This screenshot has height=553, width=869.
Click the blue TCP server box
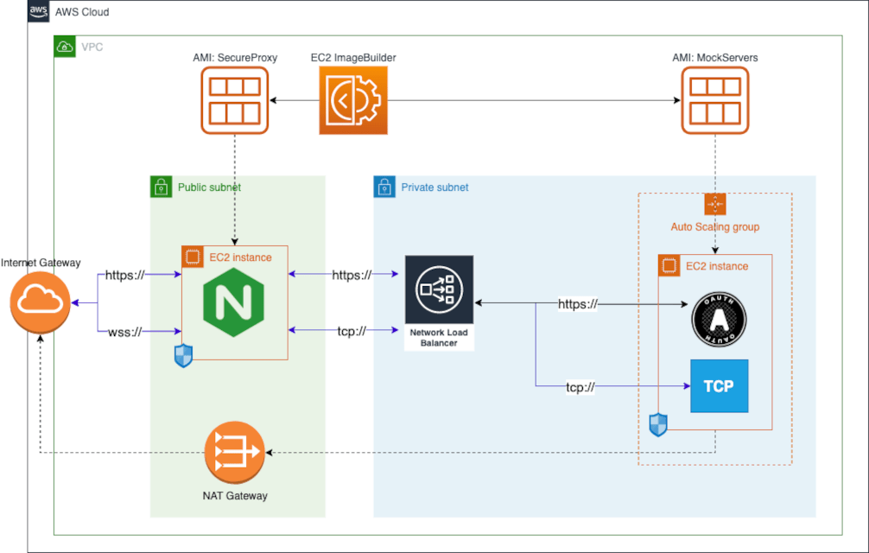coord(720,386)
